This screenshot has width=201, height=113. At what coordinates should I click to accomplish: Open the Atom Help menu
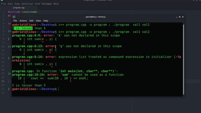[56, 4]
